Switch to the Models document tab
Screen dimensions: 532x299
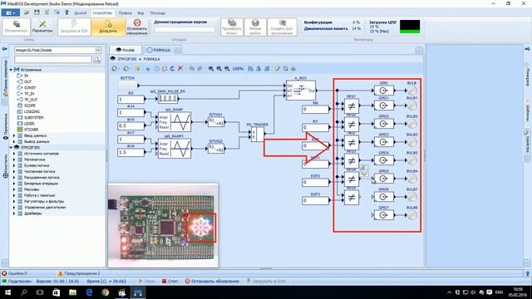(x=126, y=50)
